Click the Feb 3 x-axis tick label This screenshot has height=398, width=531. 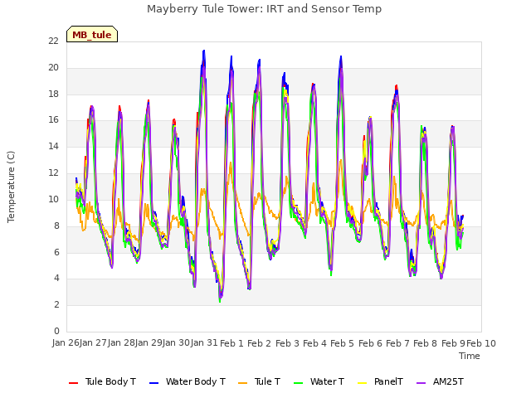coord(287,343)
